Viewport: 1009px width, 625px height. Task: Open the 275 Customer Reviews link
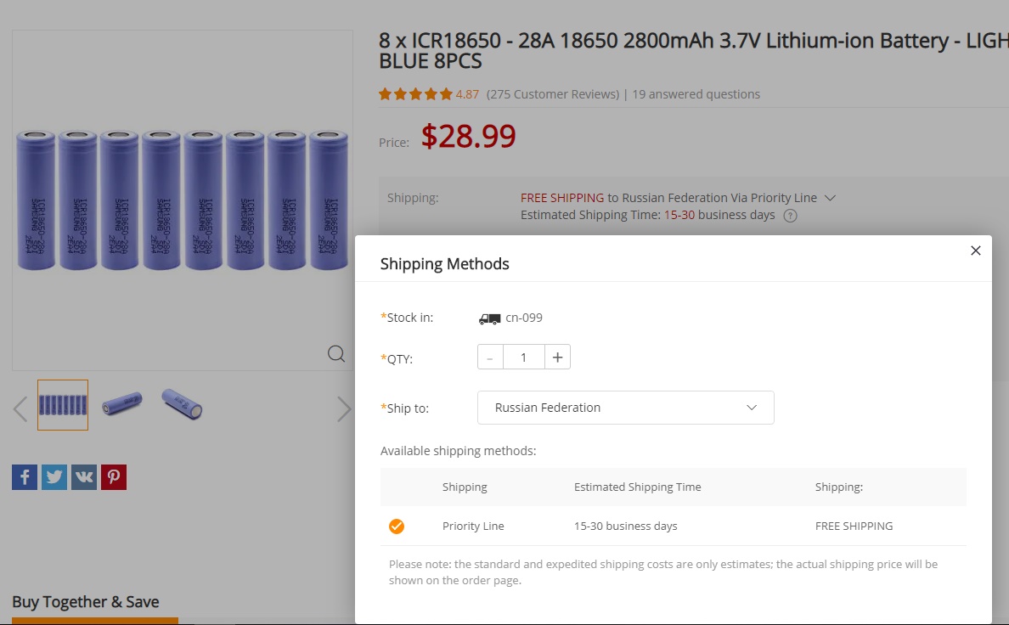coord(553,94)
